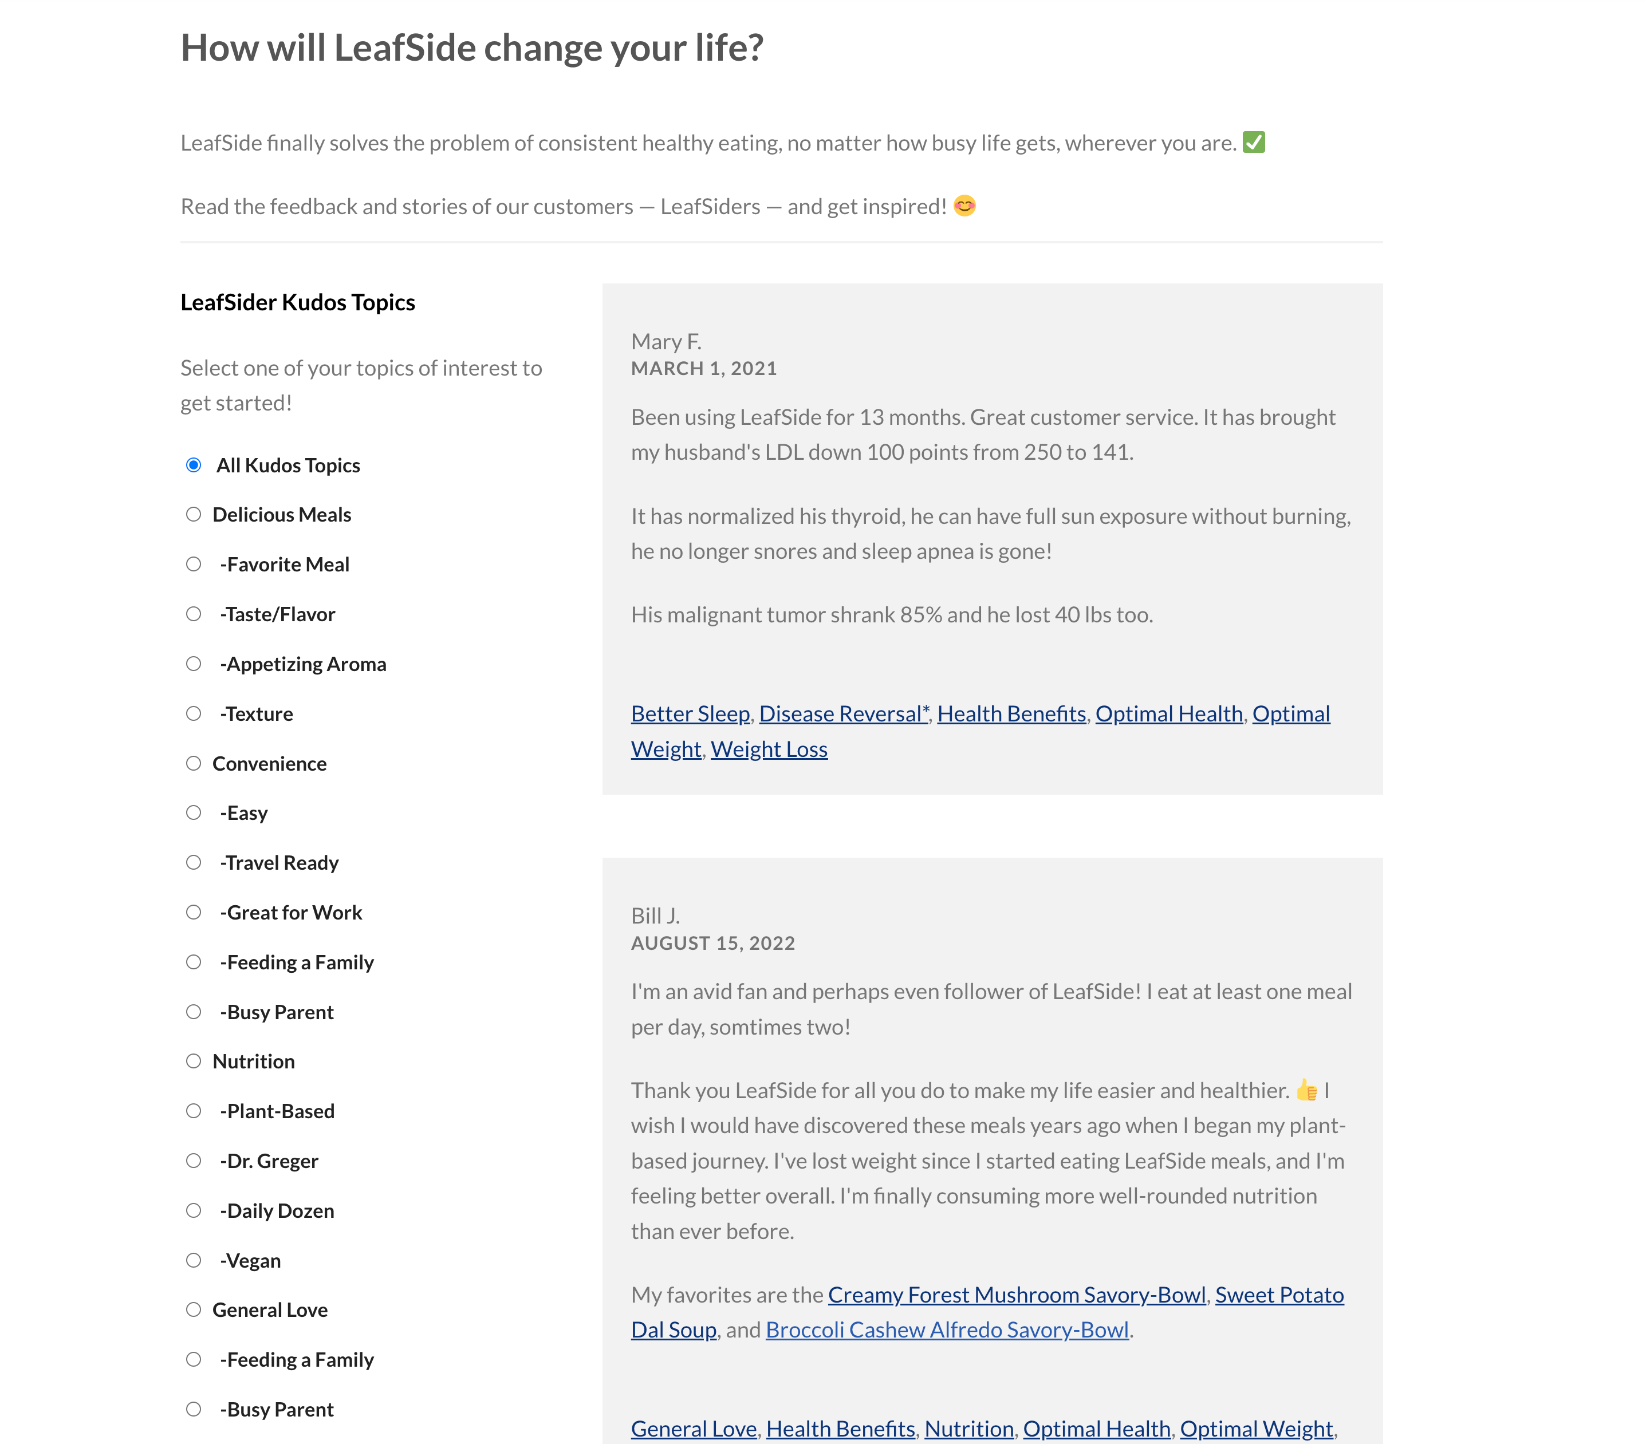Open the Better Sleep tag link
Image resolution: width=1646 pixels, height=1444 pixels.
(690, 714)
